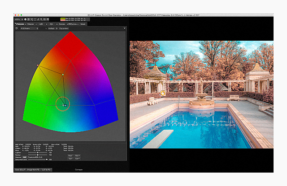287x186 pixels.
Task: Open the RGB mode dropdown in the Channels panel
Action: coord(29,29)
